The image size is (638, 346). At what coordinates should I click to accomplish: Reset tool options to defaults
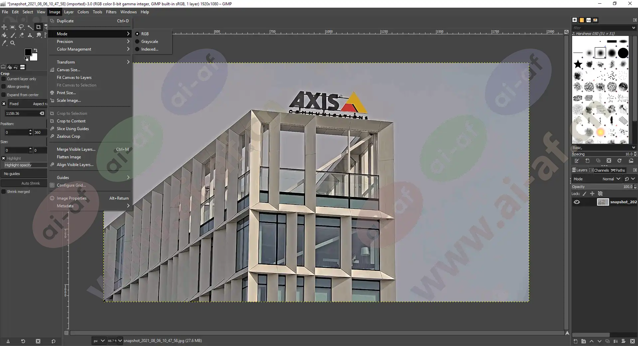(x=53, y=341)
